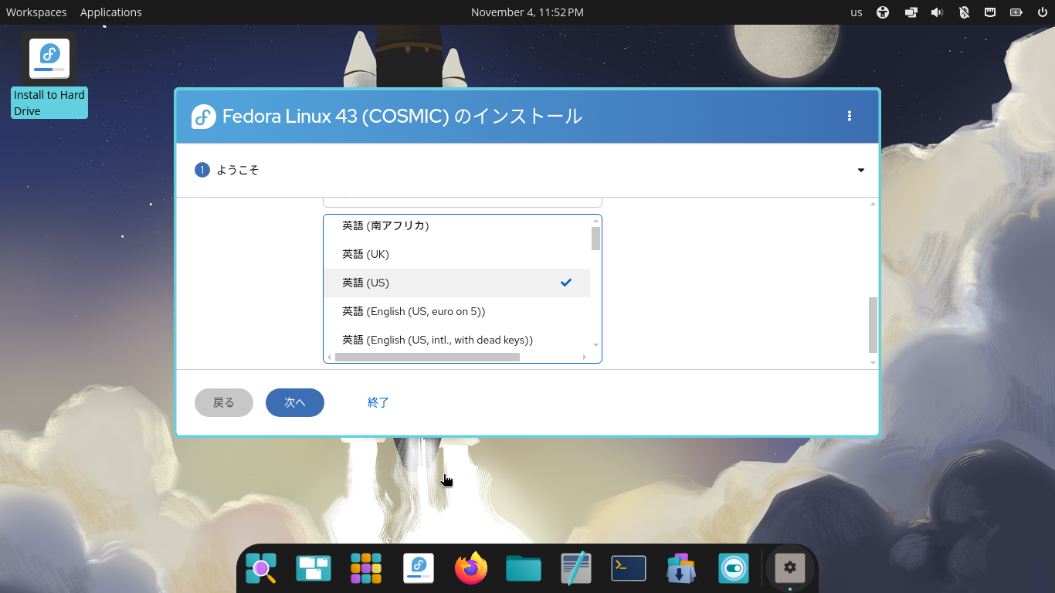Click the keyboard list scroll-right arrow

585,357
